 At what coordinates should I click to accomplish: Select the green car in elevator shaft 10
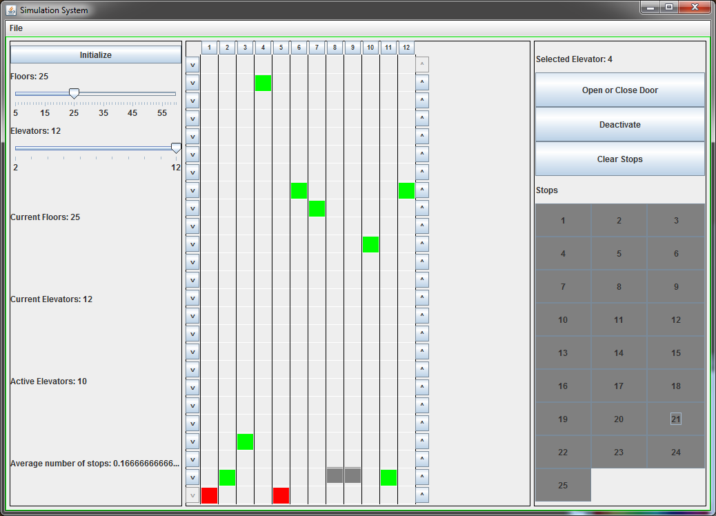[371, 244]
